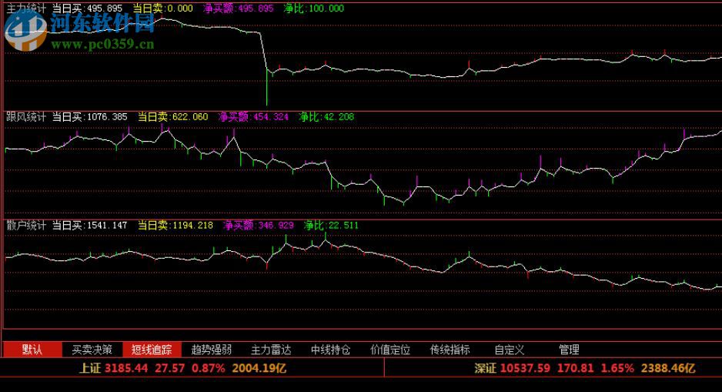Click the 上证 index label
722x392 pixels.
click(90, 368)
